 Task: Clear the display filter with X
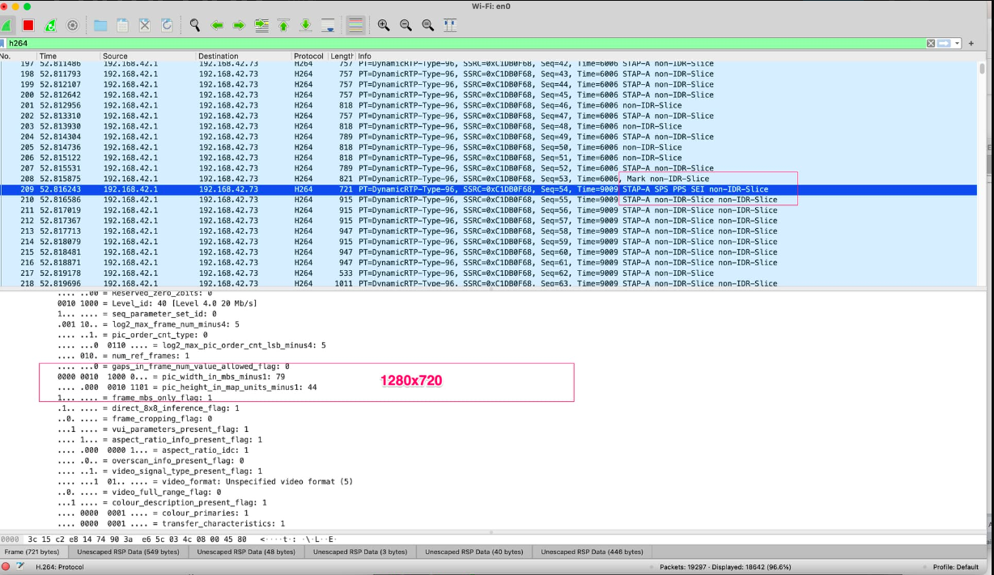click(x=931, y=43)
